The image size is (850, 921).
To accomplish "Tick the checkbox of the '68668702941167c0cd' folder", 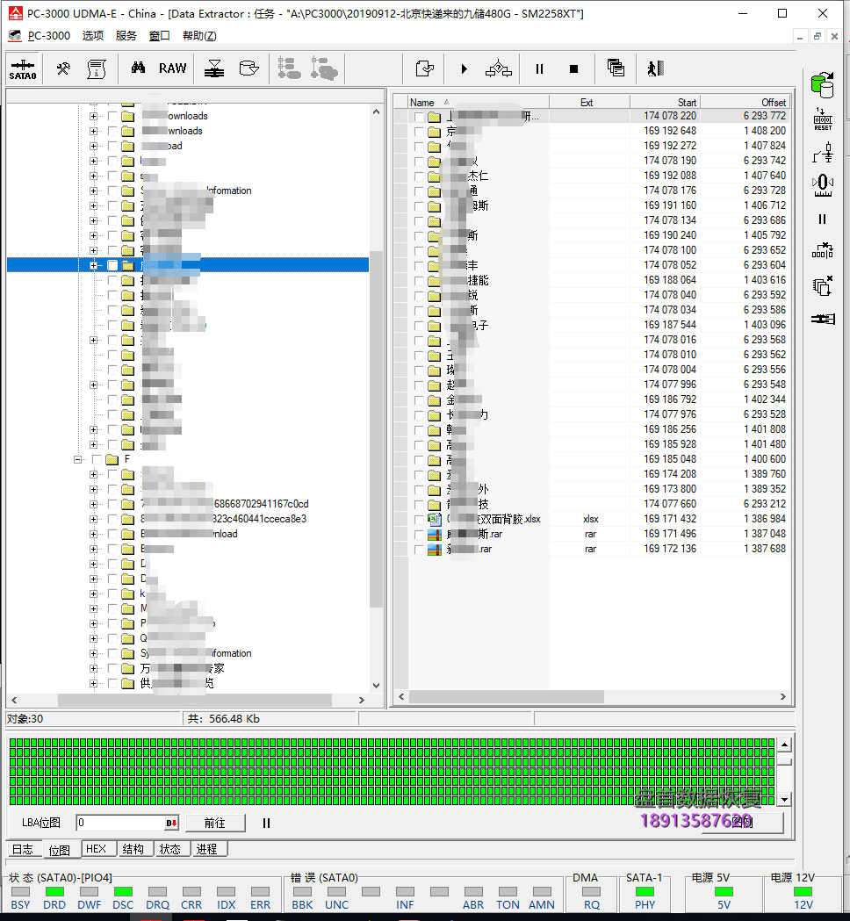I will (112, 504).
